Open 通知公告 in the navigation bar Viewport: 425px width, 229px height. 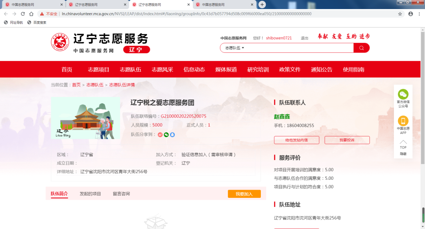point(322,69)
